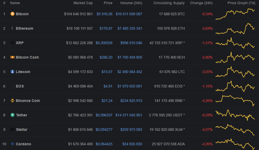Sort by Circulating Supply header
Viewport: 259px width, 150px height.
tap(169, 3)
